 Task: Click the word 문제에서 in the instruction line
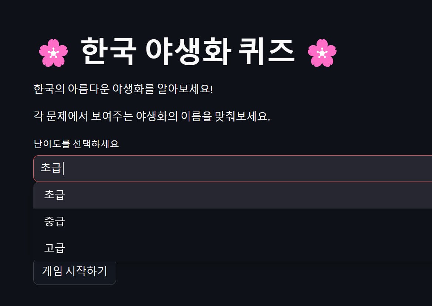pyautogui.click(x=67, y=117)
